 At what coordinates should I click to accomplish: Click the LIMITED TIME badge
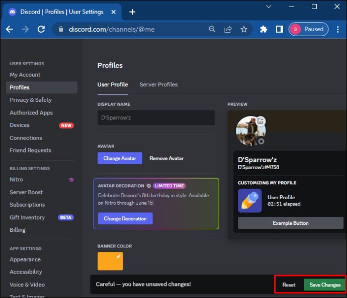click(169, 186)
